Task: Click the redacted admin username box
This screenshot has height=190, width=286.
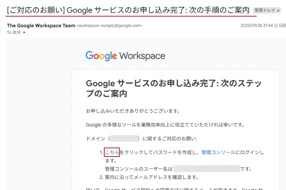Action: [206, 169]
